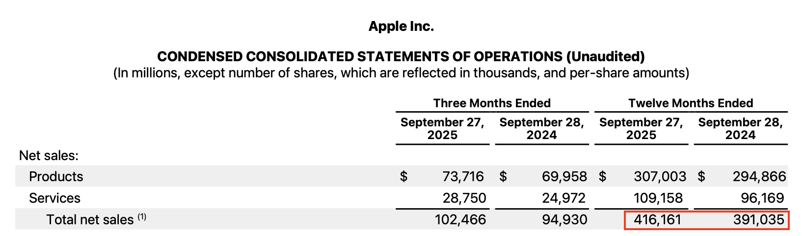Select the total net sales value 102,466

[460, 220]
